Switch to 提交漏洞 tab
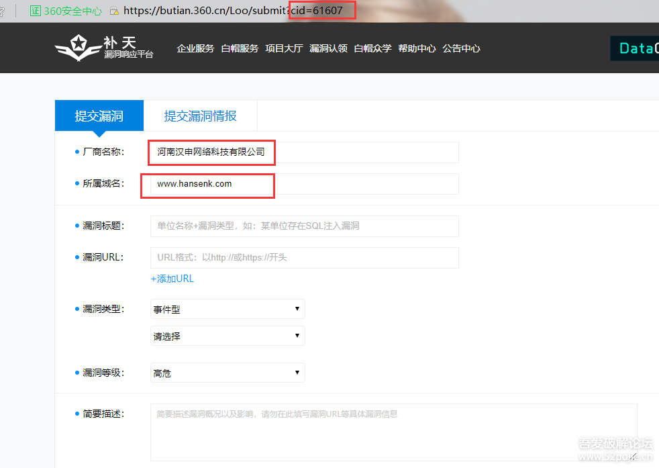 (x=99, y=115)
